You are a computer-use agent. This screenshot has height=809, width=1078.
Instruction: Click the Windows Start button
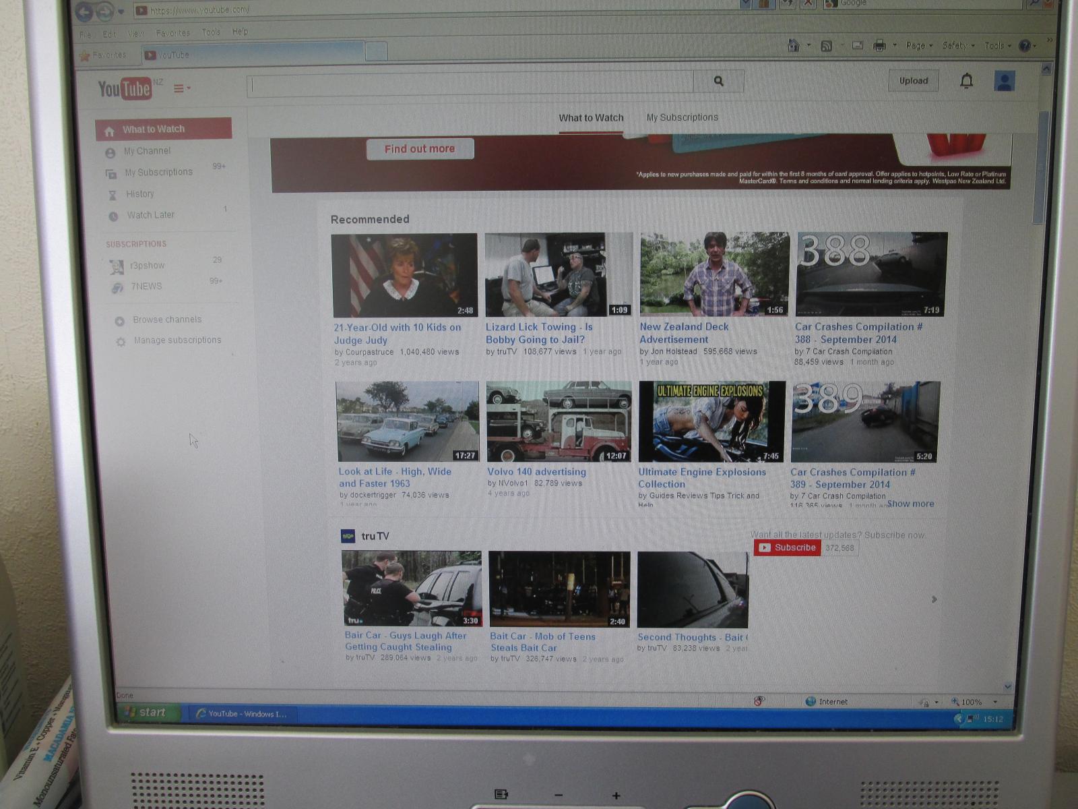coord(149,713)
